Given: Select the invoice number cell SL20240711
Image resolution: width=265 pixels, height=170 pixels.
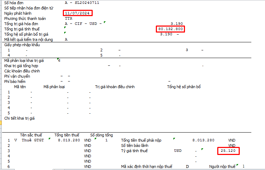Looking at the screenshot, I should pyautogui.click(x=82, y=2).
